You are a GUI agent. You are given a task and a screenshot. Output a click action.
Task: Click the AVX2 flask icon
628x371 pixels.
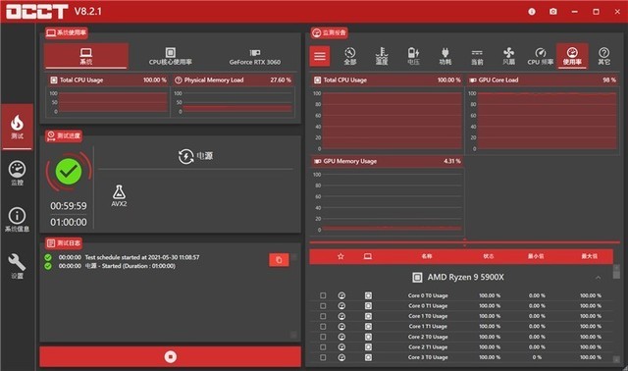(x=119, y=192)
